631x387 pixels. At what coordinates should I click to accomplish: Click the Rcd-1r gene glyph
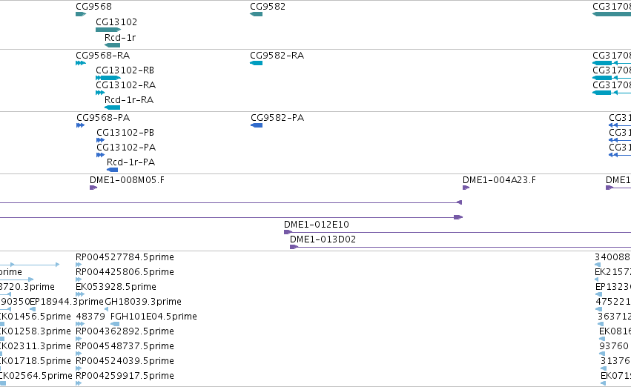click(x=112, y=45)
